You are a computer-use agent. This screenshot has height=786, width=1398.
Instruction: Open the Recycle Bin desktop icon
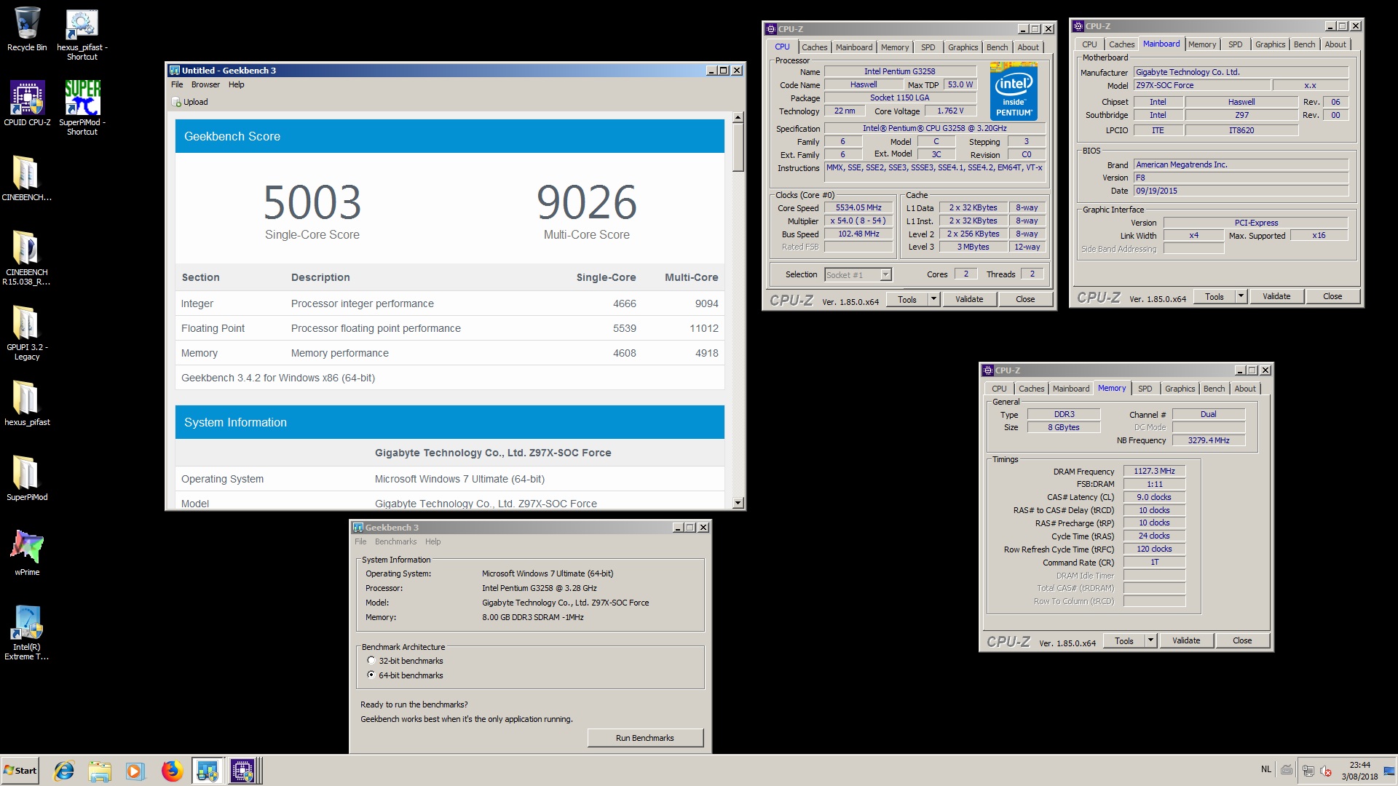coord(27,29)
